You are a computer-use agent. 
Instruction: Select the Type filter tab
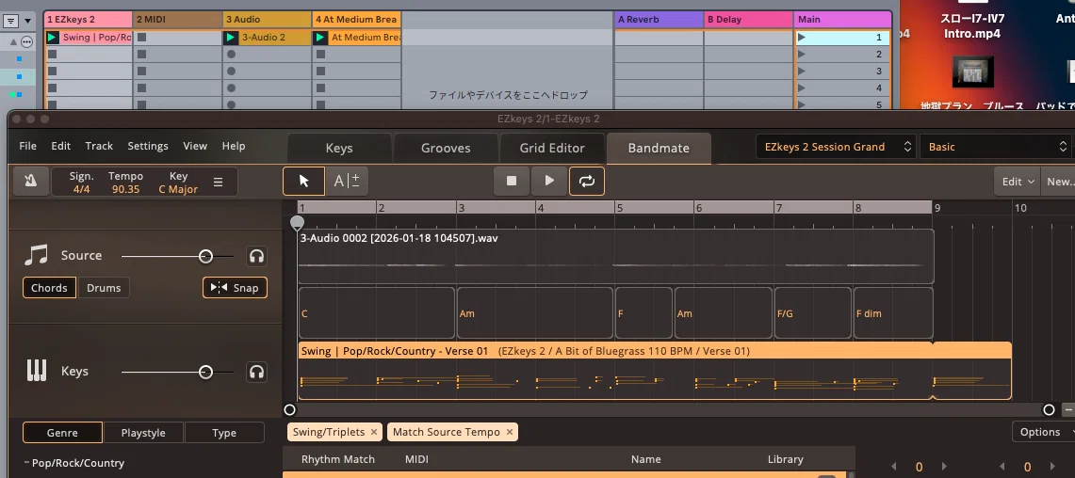point(224,433)
